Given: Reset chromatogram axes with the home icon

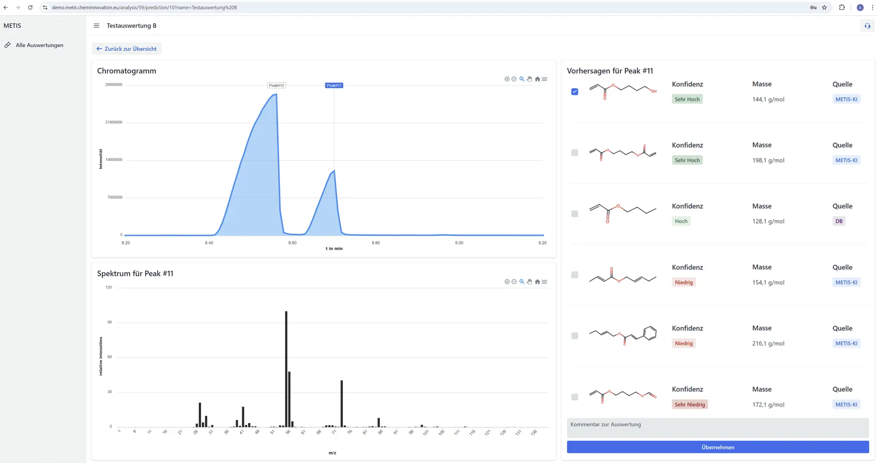Looking at the screenshot, I should (537, 79).
